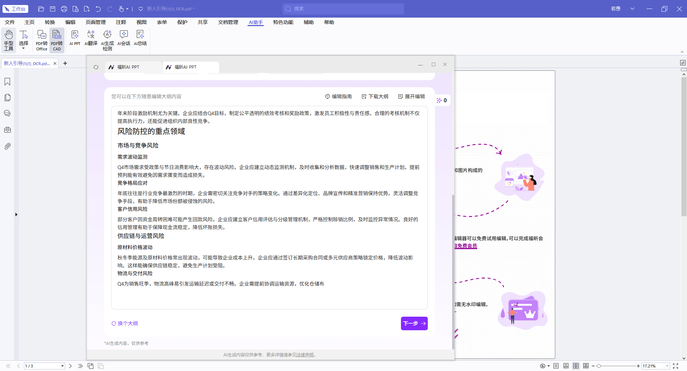Launch the AI生成检测 tool

tap(107, 40)
